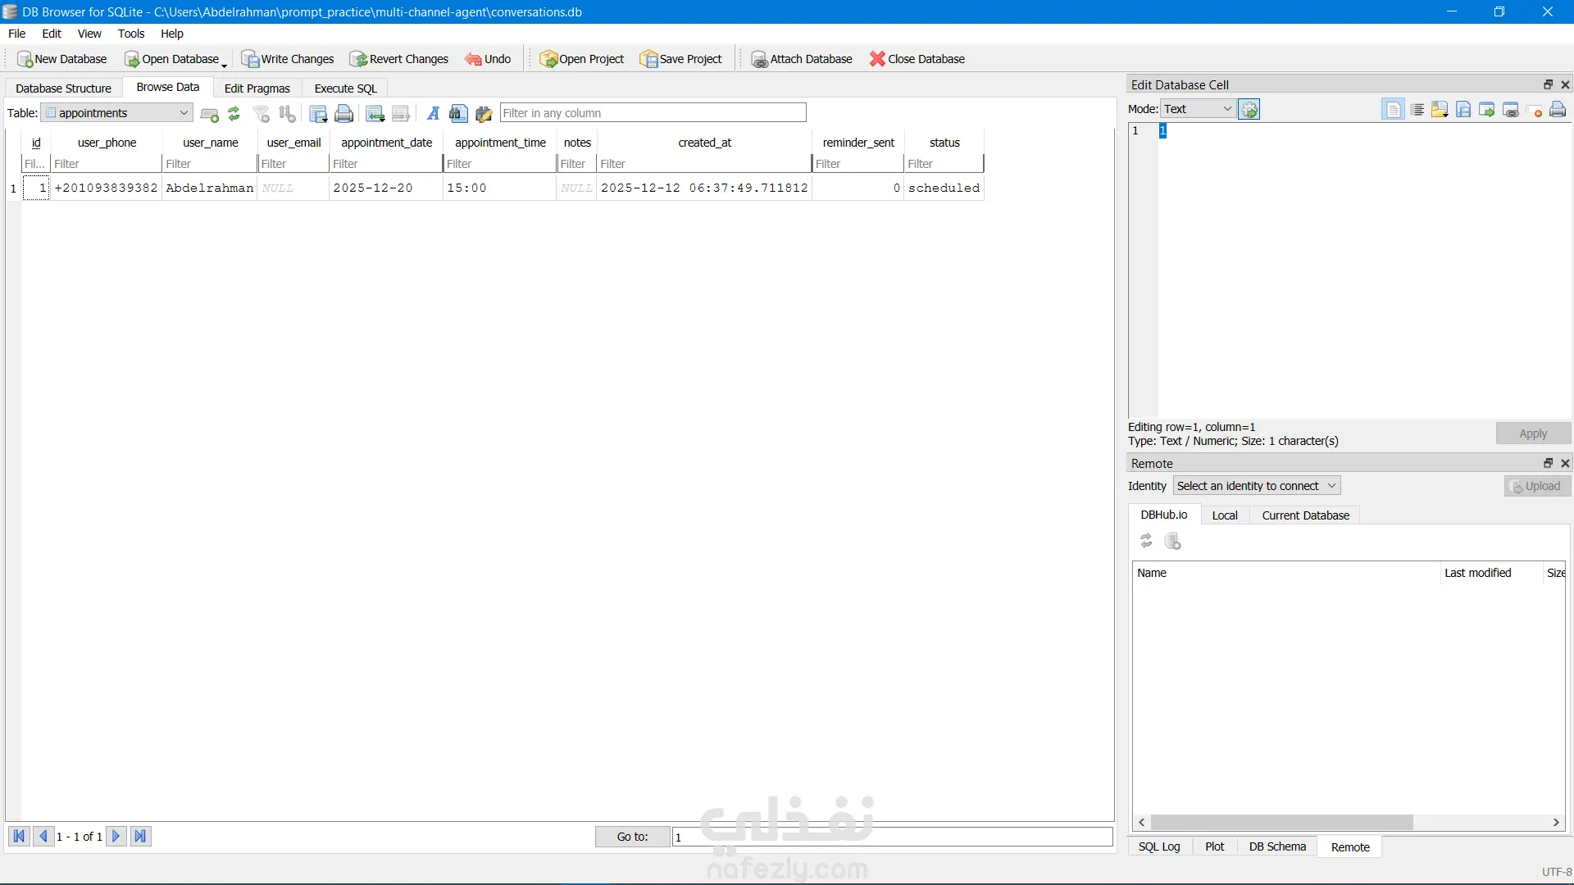The width and height of the screenshot is (1574, 885).
Task: Open the Tools menu
Action: point(131,34)
